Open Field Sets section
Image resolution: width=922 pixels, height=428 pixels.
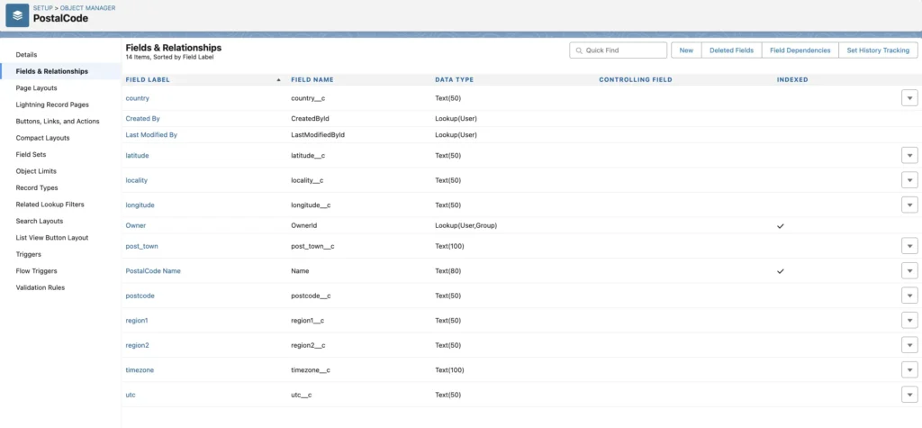[x=32, y=154]
